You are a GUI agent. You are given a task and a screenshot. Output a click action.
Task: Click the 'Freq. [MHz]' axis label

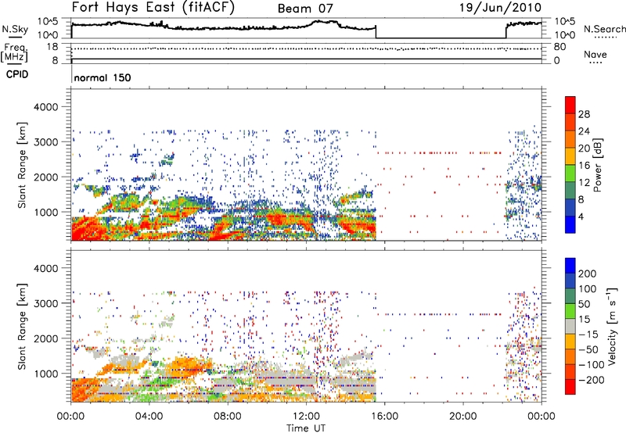pos(15,52)
